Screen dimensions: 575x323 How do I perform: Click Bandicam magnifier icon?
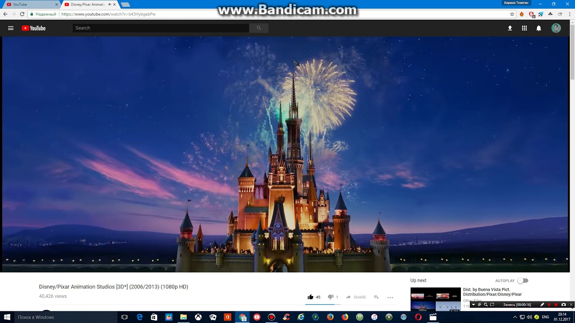486,305
